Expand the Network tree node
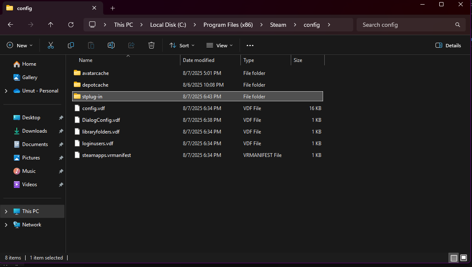 [6, 225]
